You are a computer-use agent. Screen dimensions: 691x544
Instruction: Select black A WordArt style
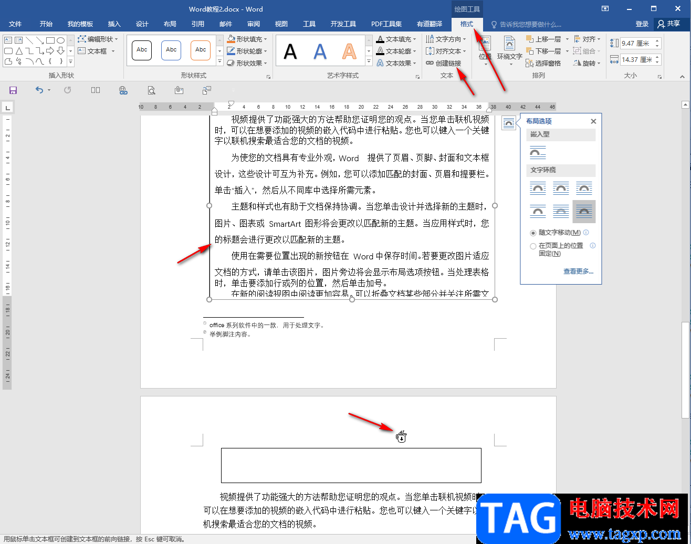coord(290,51)
